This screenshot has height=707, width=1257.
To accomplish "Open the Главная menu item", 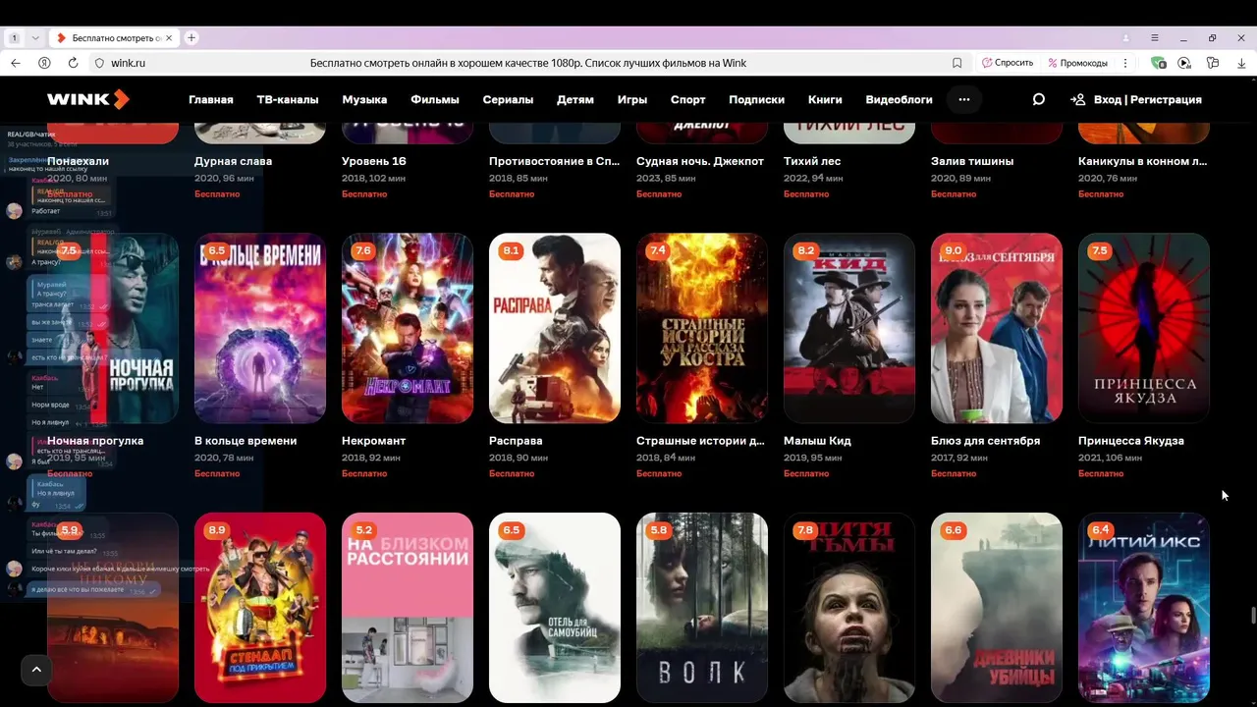I will point(211,99).
